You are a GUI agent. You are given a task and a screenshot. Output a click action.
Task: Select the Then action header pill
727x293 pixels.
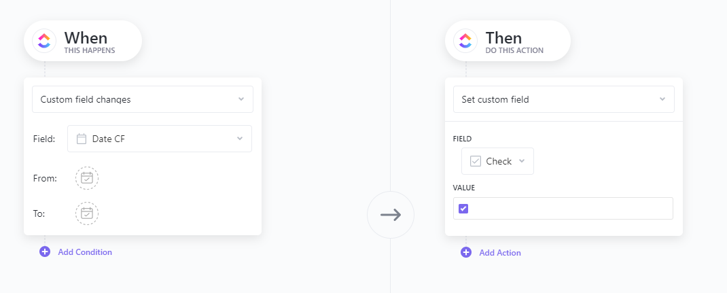coord(508,41)
